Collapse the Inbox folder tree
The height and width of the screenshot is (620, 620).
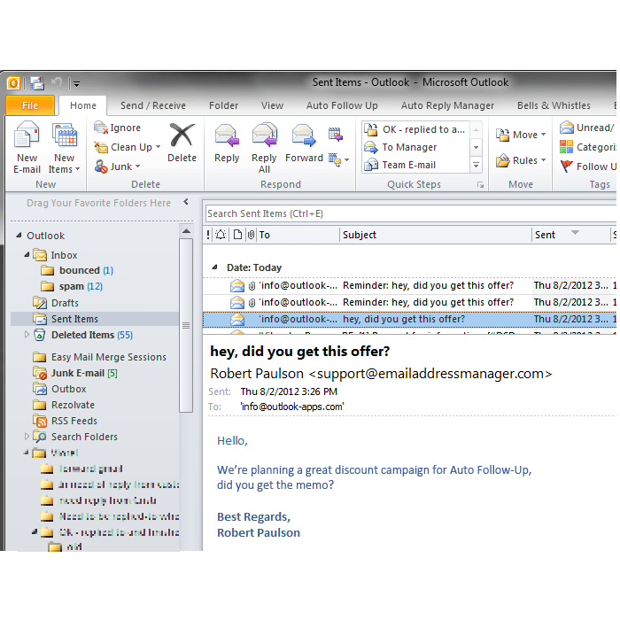[27, 255]
